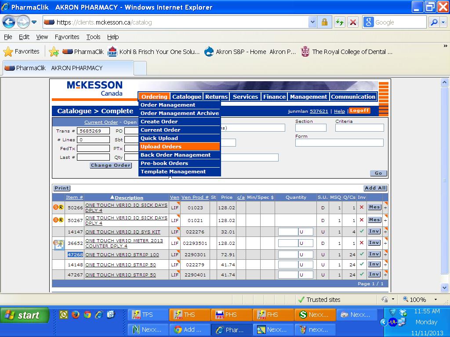The height and width of the screenshot is (337, 450).
Task: Open ONE TOUCH VERIO STRIP 100 link
Action: 122,255
